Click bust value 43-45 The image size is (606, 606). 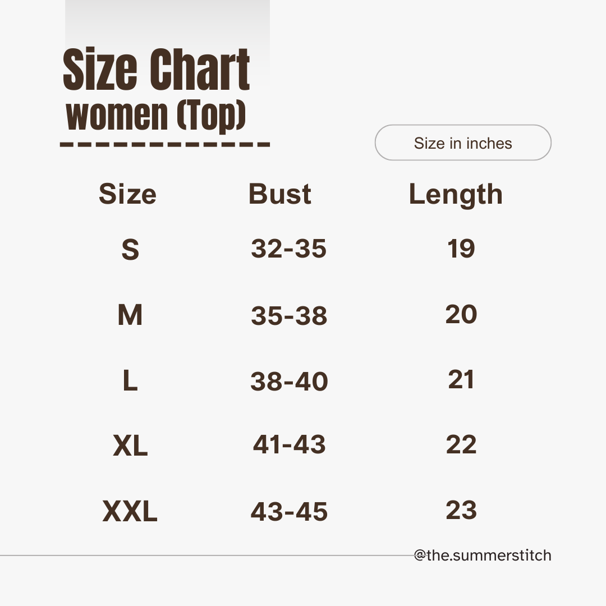tap(289, 511)
